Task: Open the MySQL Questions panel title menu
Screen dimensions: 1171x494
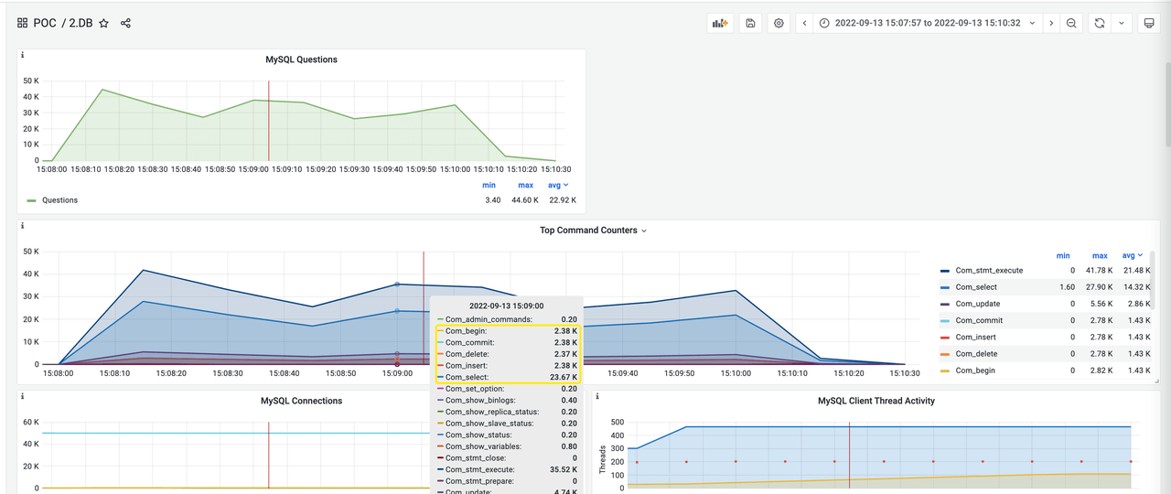Action: coord(301,59)
